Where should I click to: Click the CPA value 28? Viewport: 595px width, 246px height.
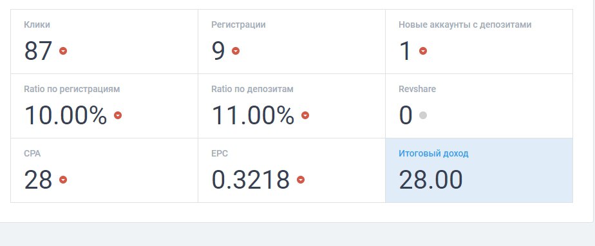[39, 180]
